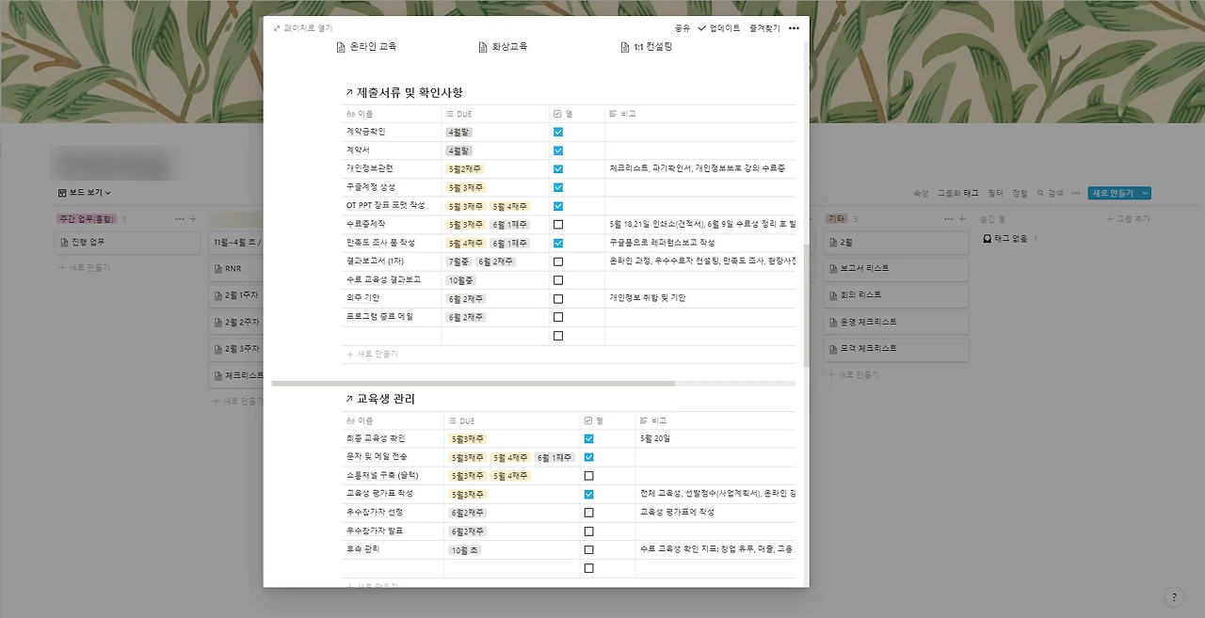Open the 진행 업무 board card
The height and width of the screenshot is (618, 1205).
tap(127, 243)
